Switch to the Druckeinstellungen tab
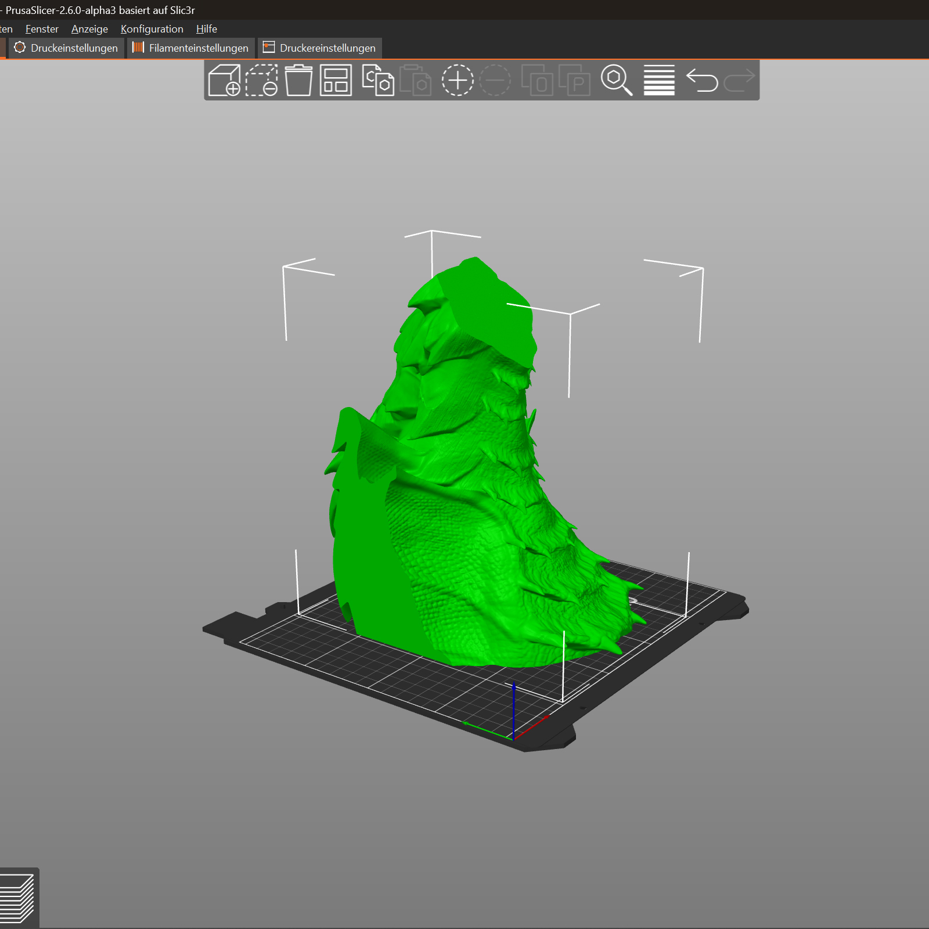Image resolution: width=929 pixels, height=929 pixels. [66, 48]
